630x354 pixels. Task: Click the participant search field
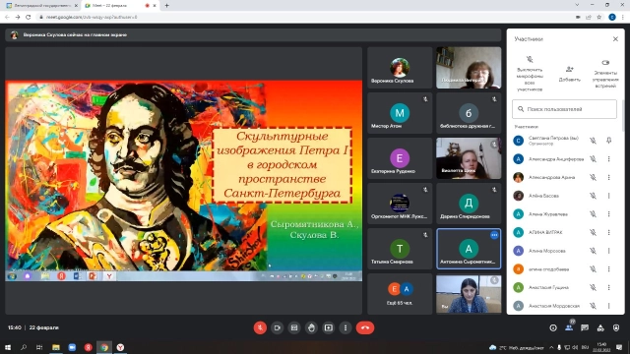pos(564,109)
